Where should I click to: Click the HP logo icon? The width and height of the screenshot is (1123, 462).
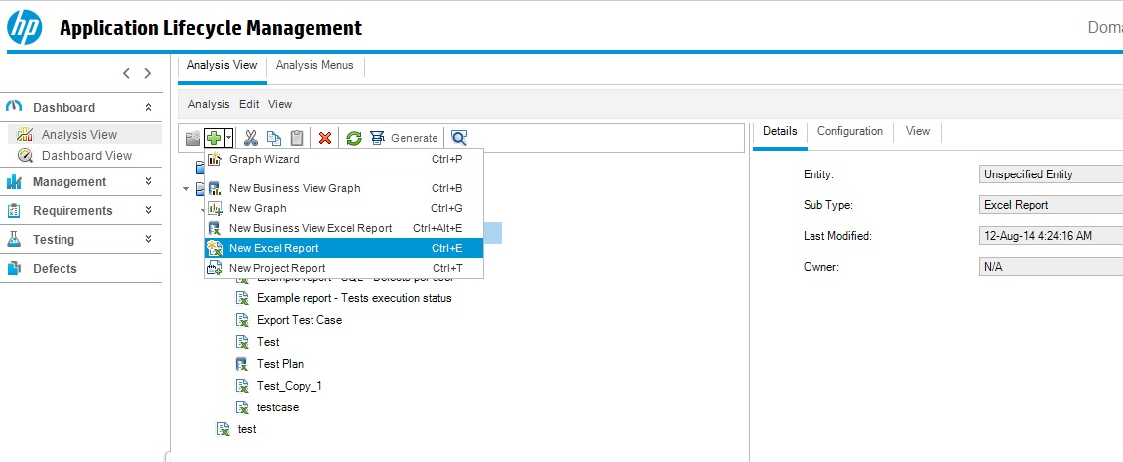coord(25,27)
